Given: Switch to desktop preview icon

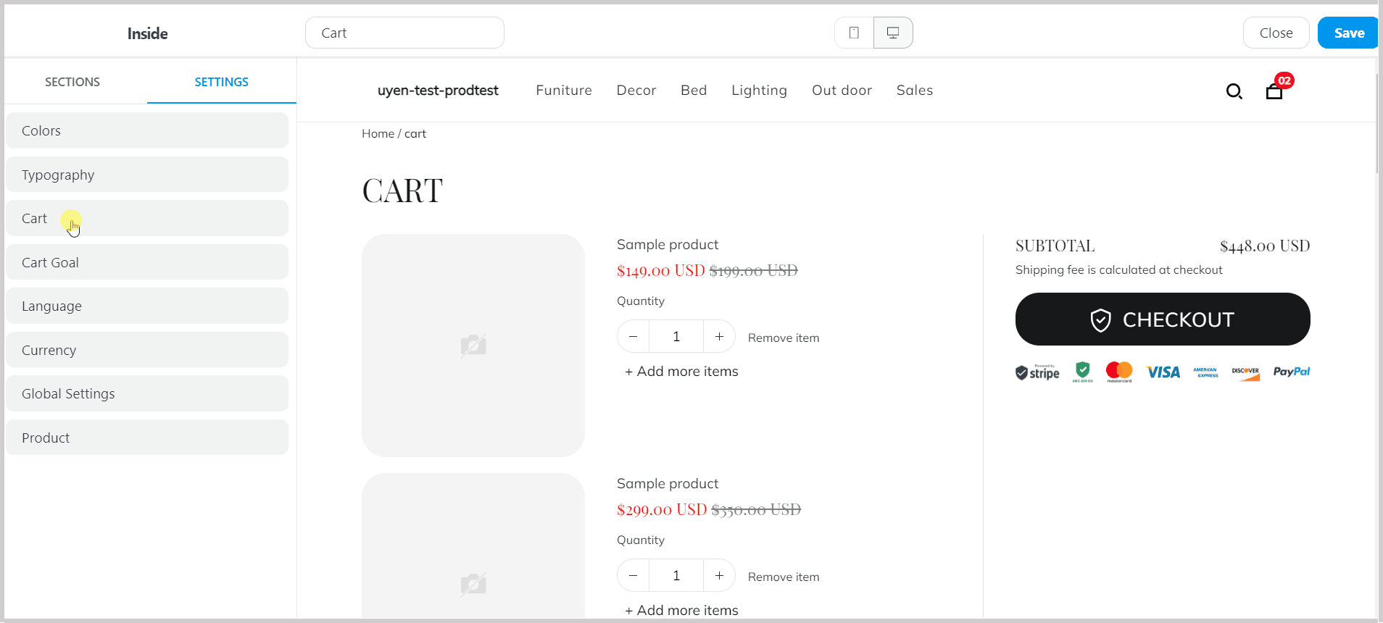Looking at the screenshot, I should [893, 33].
